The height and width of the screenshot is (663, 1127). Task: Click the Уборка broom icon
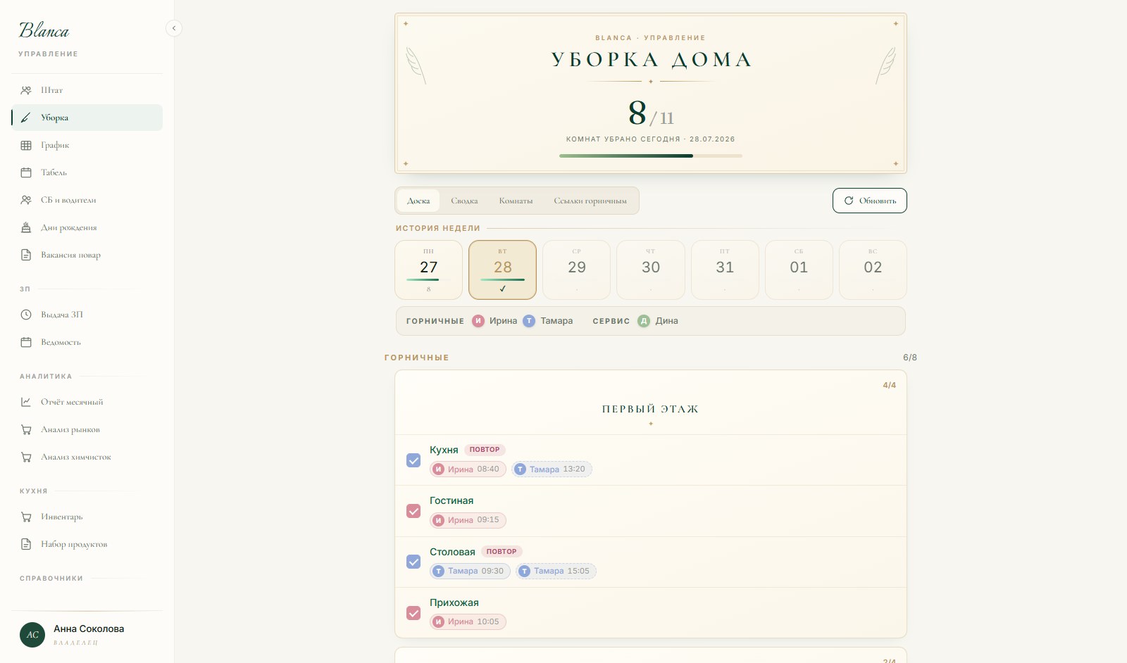[26, 118]
